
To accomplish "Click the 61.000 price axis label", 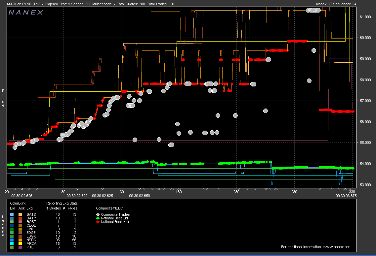I will click(x=365, y=17).
